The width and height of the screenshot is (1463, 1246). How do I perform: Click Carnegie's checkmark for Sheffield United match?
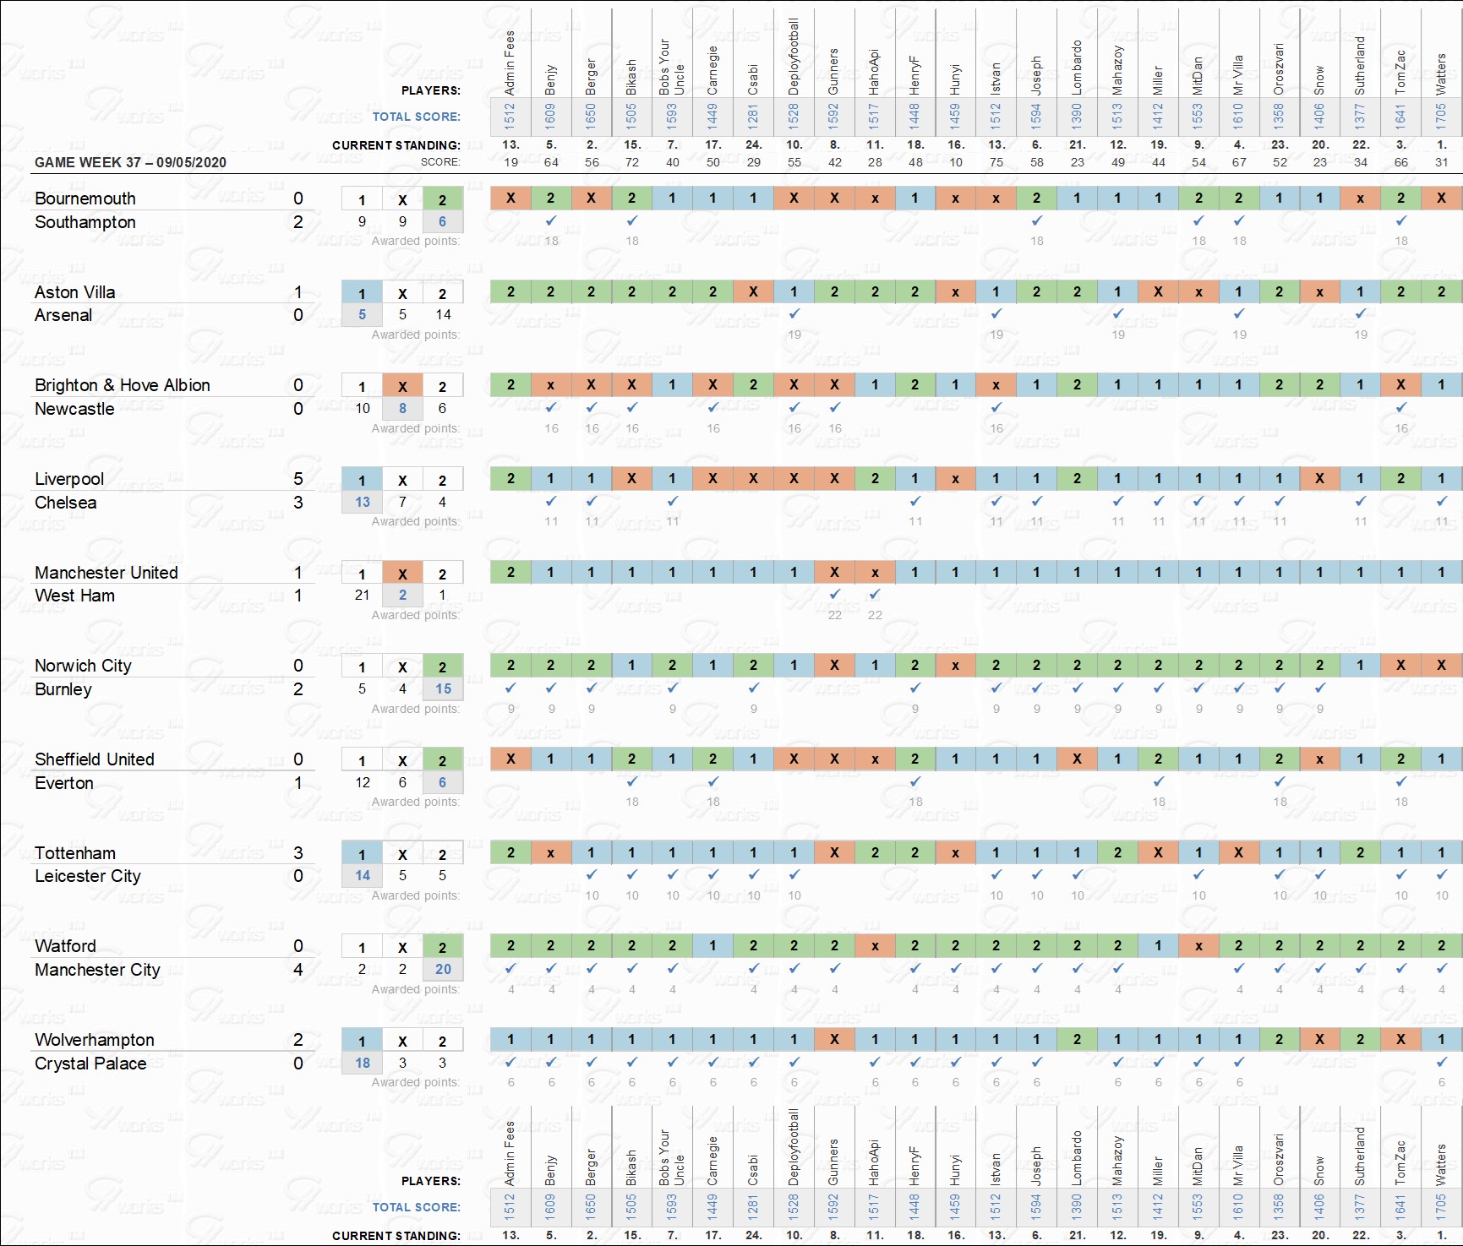[x=712, y=781]
